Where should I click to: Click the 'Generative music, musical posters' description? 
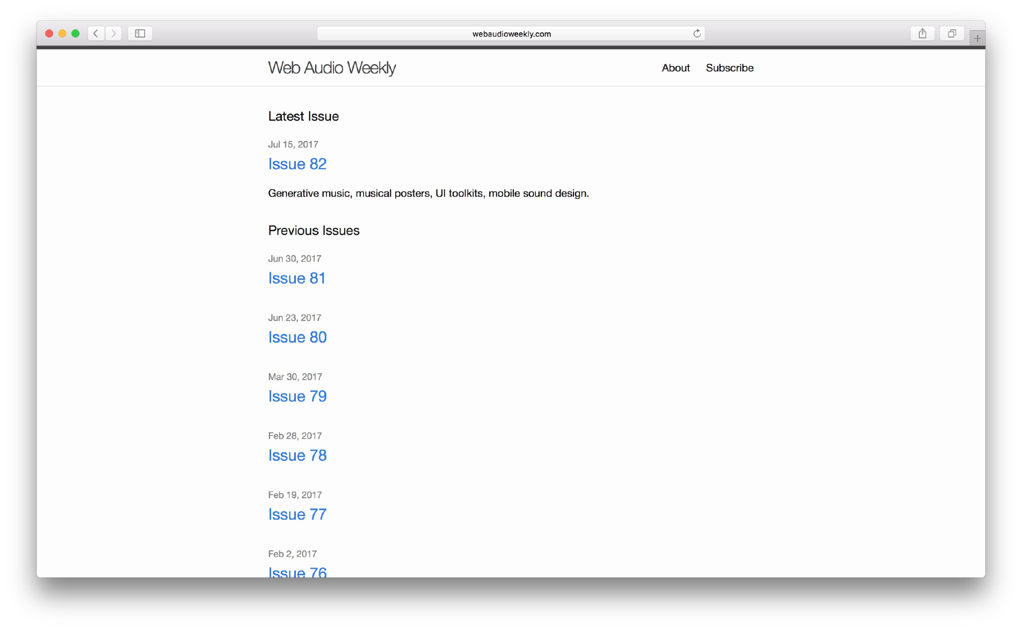[428, 193]
